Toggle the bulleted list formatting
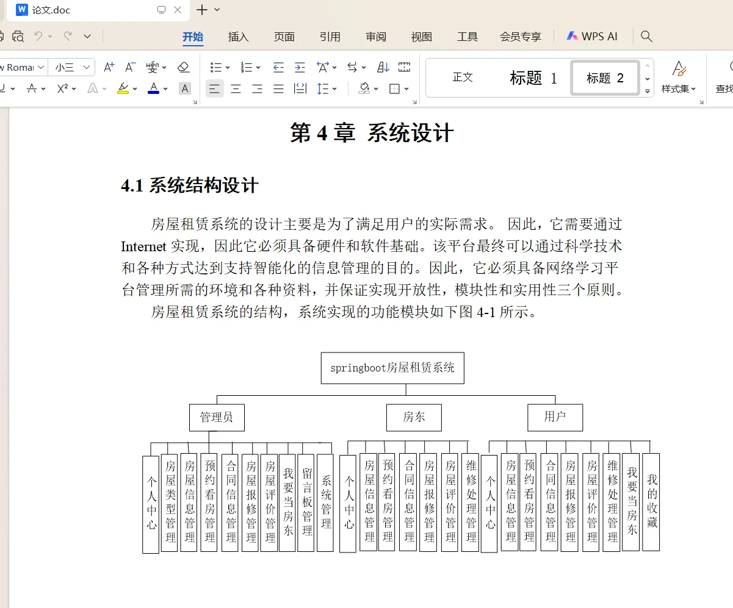The width and height of the screenshot is (733, 608). [215, 67]
